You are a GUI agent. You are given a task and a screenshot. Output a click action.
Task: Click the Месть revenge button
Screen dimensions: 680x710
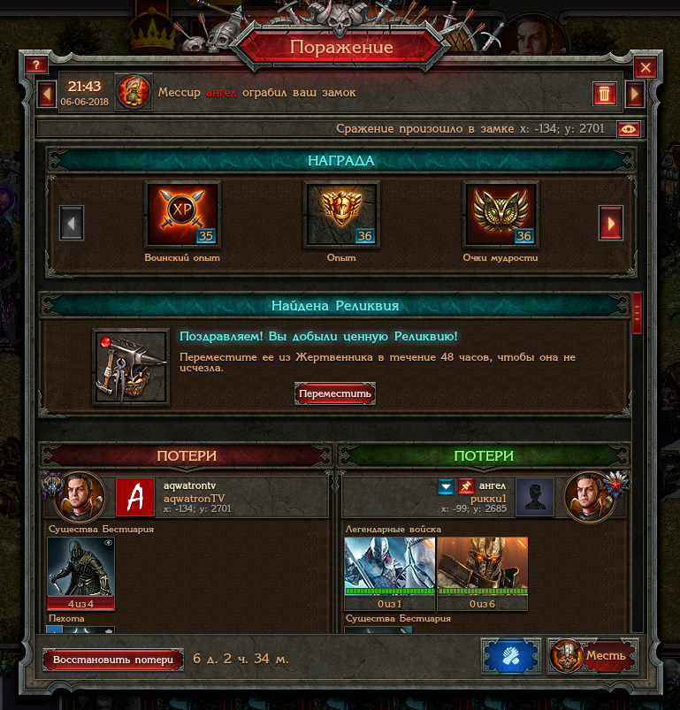pos(592,656)
